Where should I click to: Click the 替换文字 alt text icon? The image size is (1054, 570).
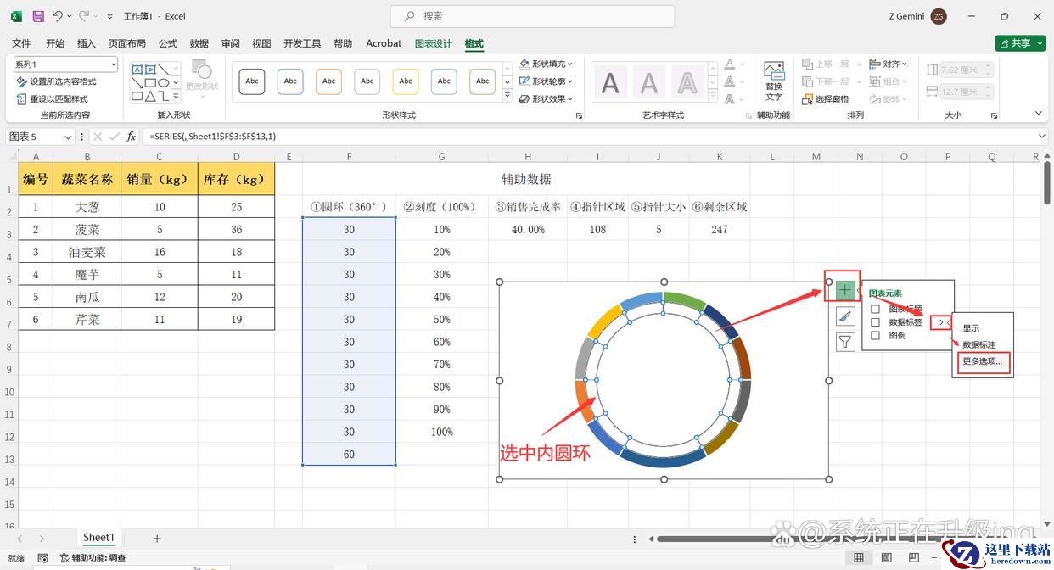pos(773,81)
